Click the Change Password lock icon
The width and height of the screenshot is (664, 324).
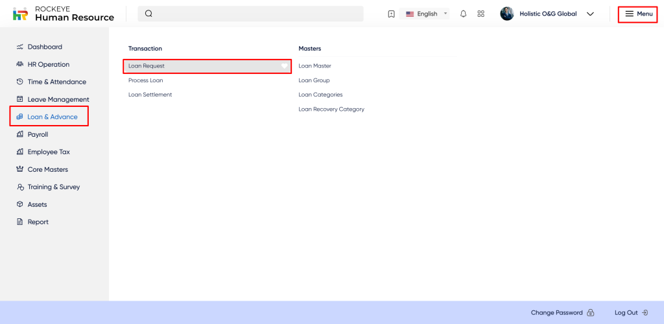590,312
